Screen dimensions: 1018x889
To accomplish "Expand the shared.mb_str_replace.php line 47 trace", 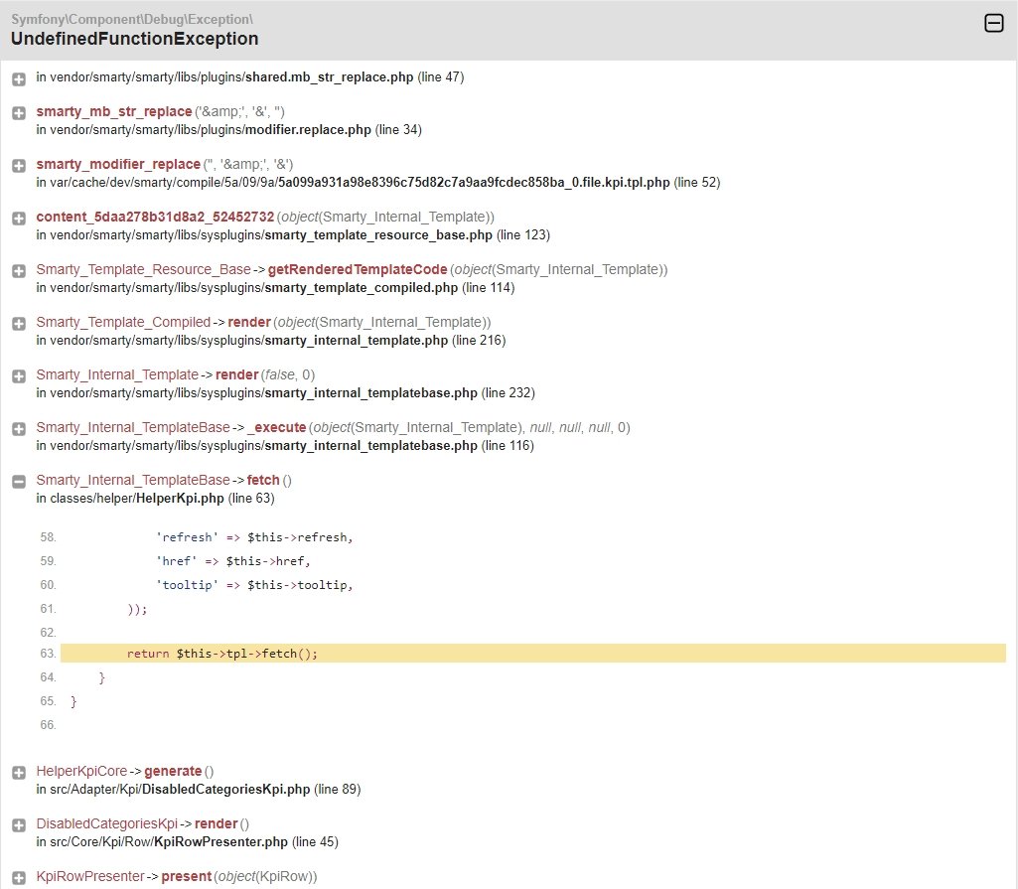I will [19, 79].
